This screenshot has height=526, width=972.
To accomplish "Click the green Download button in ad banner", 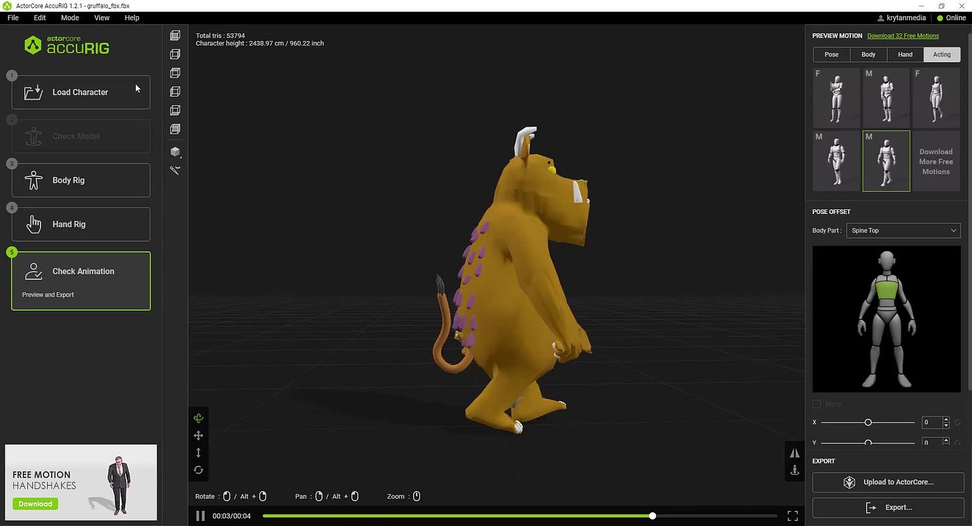I will pyautogui.click(x=35, y=504).
